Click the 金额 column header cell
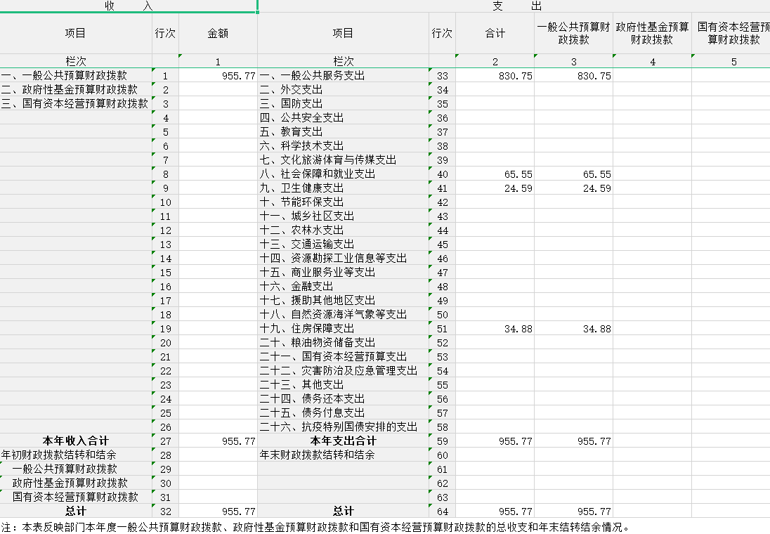Viewport: 770px width, 534px height. click(x=218, y=33)
